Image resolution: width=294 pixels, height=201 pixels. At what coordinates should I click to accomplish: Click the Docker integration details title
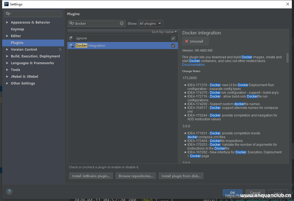pos(201,33)
